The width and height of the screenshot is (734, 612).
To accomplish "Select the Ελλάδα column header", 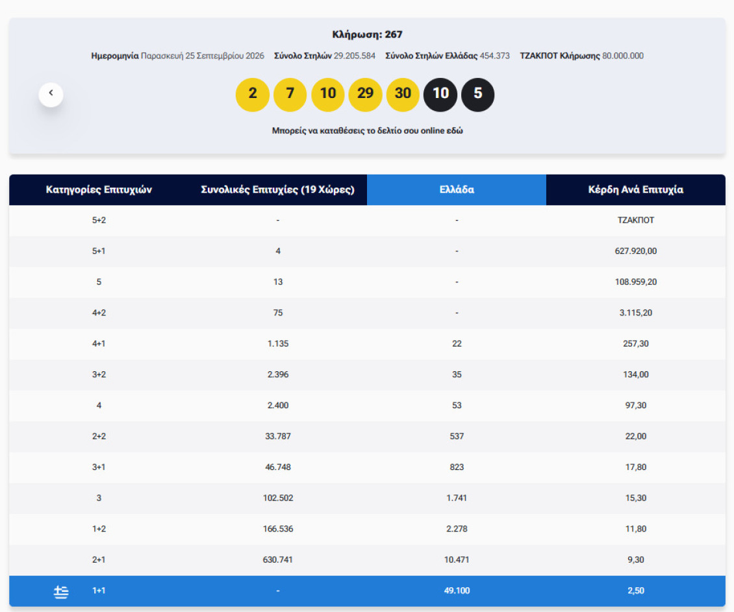I will click(457, 190).
